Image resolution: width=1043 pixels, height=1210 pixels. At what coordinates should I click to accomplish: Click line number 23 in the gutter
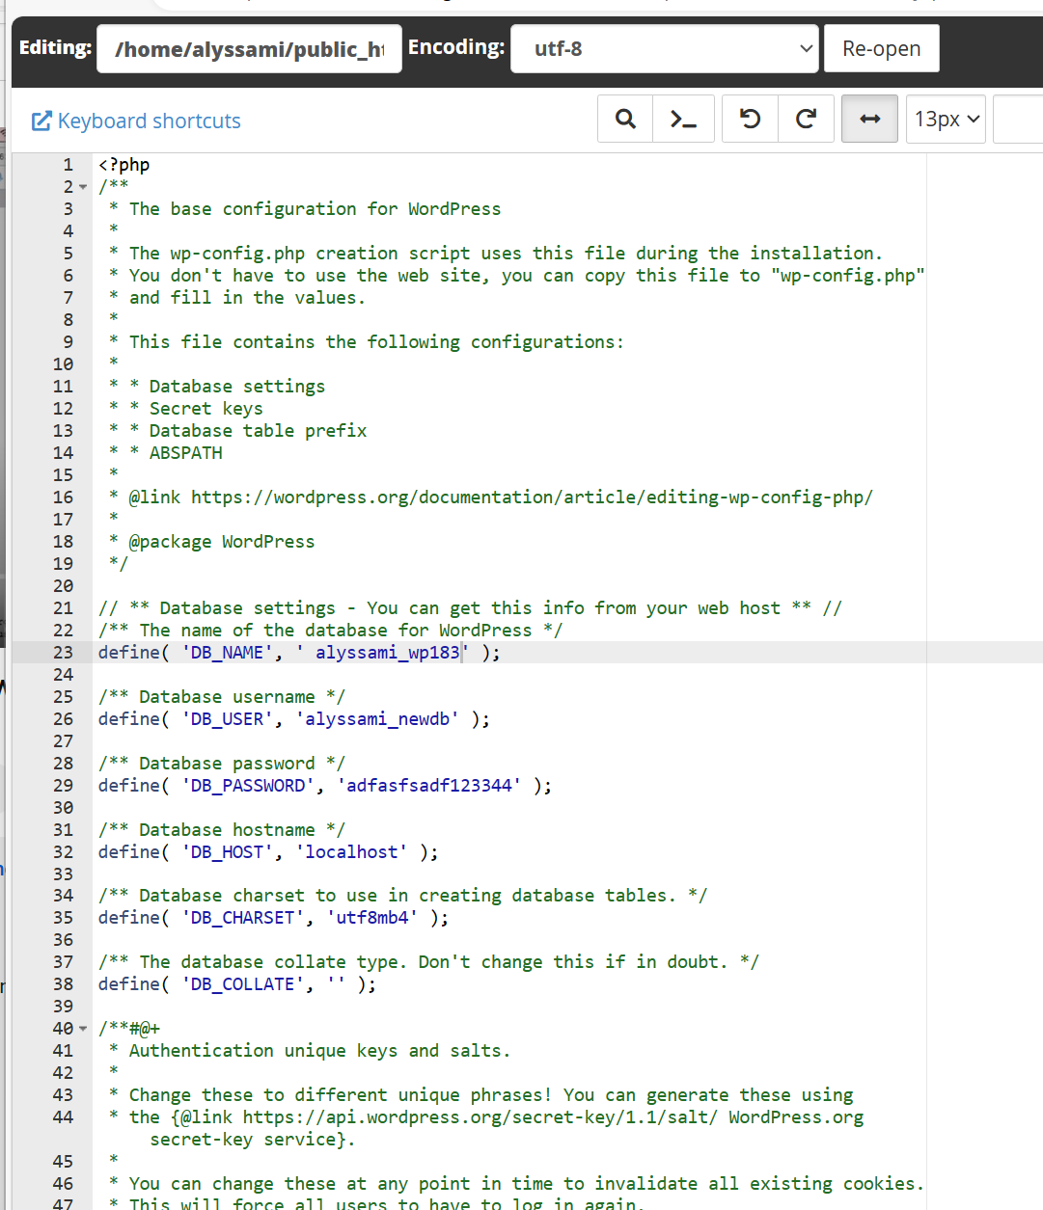pos(63,653)
